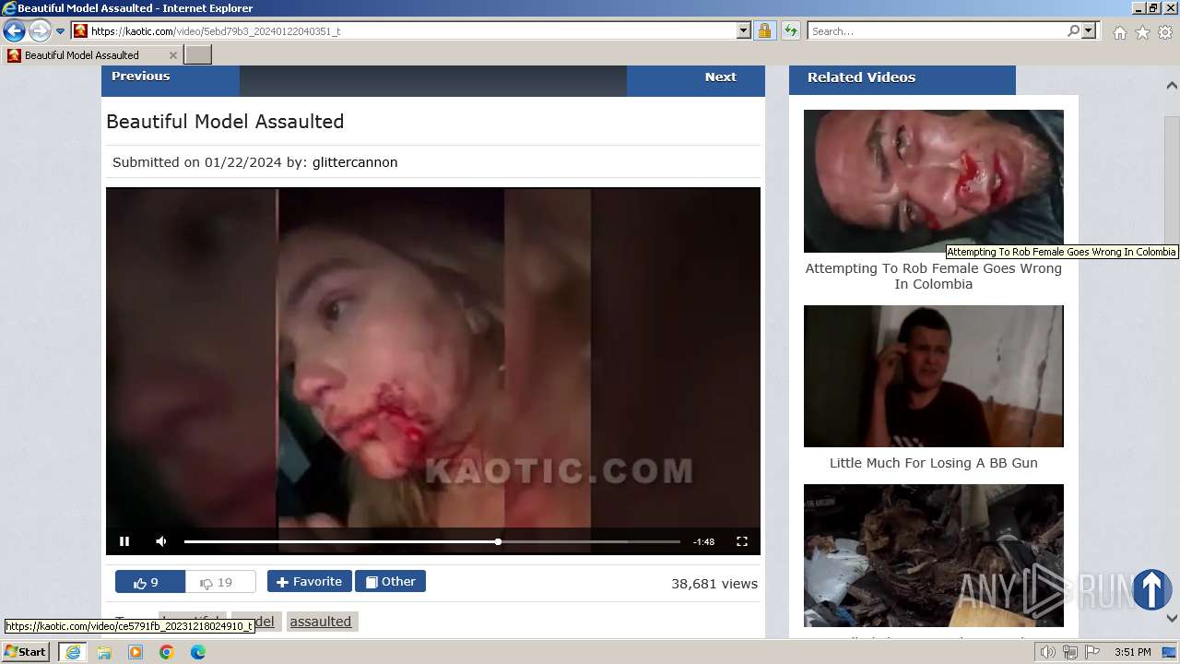Click the 38,681 views count

pyautogui.click(x=714, y=584)
